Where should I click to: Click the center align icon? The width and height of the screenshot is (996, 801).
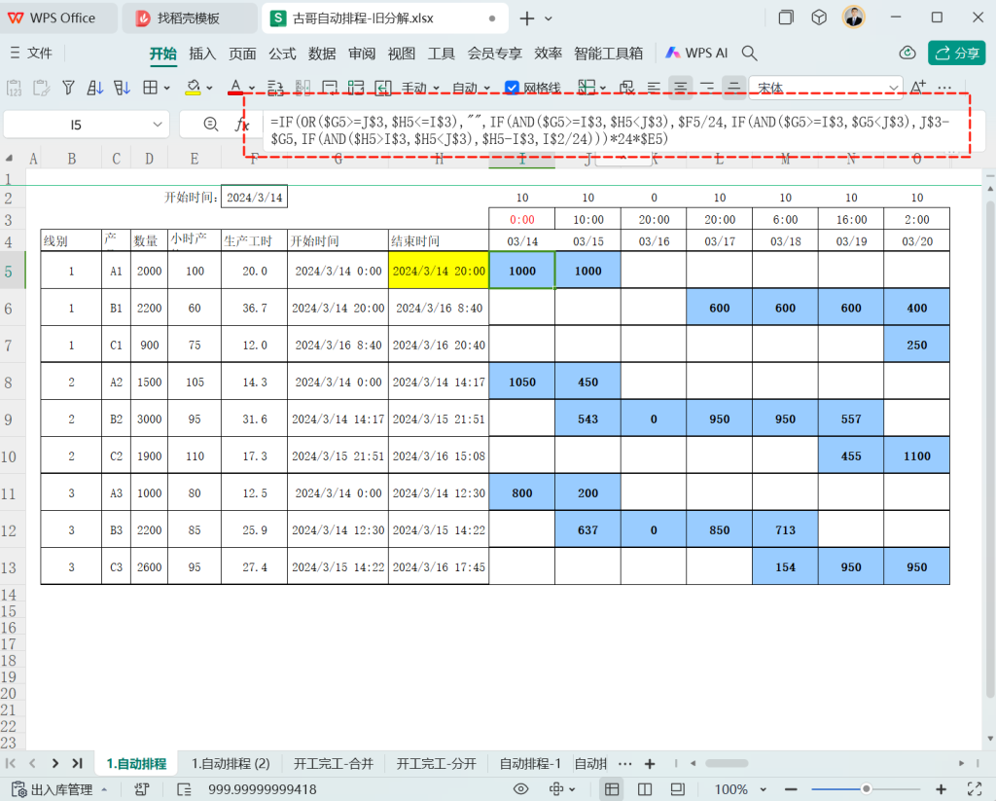point(680,87)
